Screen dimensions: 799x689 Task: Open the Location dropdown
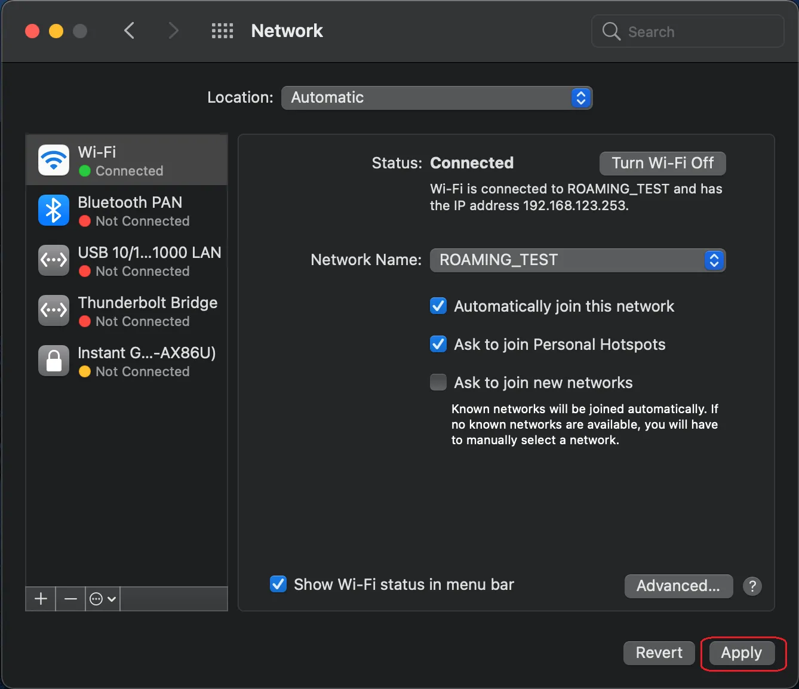coord(437,98)
